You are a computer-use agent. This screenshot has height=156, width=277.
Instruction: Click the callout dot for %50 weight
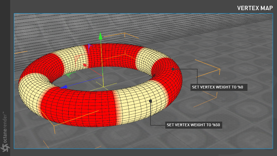pyautogui.click(x=151, y=101)
